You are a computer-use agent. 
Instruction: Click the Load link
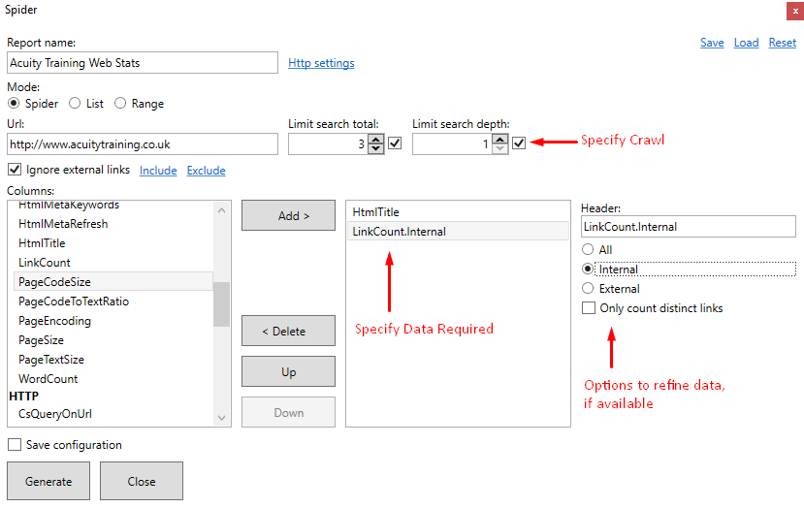point(746,43)
